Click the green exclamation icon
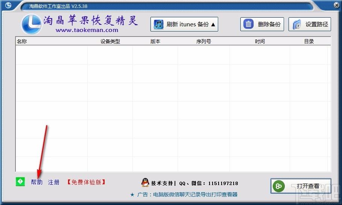The image size is (342, 205). (20, 181)
